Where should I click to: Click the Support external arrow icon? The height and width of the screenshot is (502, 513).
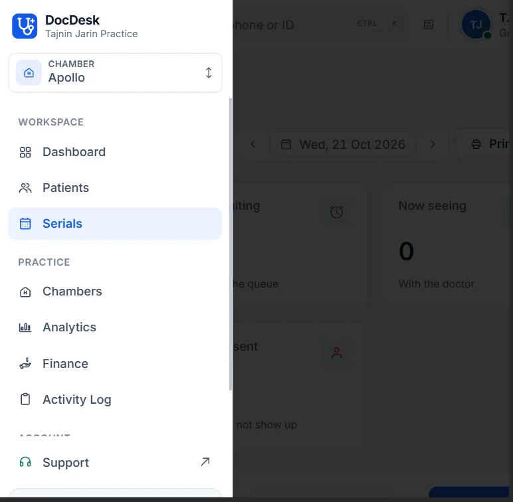205,461
